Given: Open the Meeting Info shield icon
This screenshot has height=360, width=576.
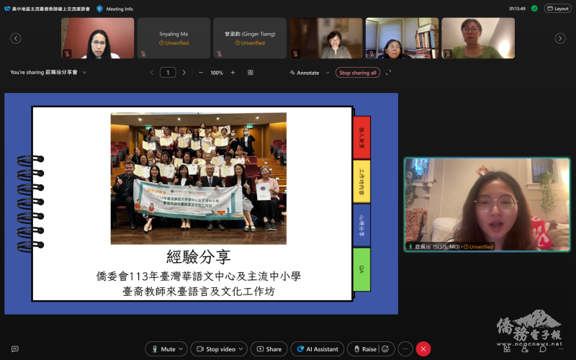Looking at the screenshot, I should click(99, 9).
